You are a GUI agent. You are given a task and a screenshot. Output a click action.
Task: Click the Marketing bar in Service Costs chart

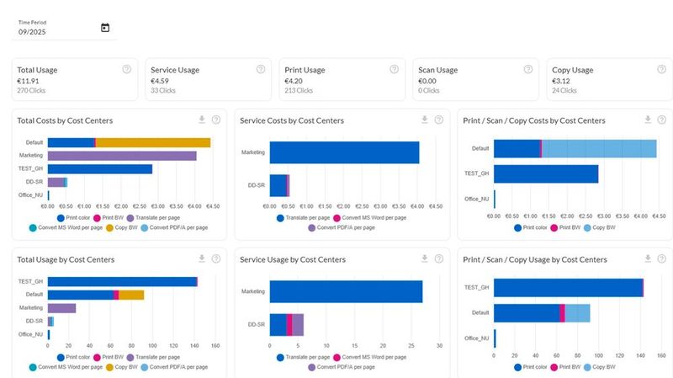(x=344, y=152)
